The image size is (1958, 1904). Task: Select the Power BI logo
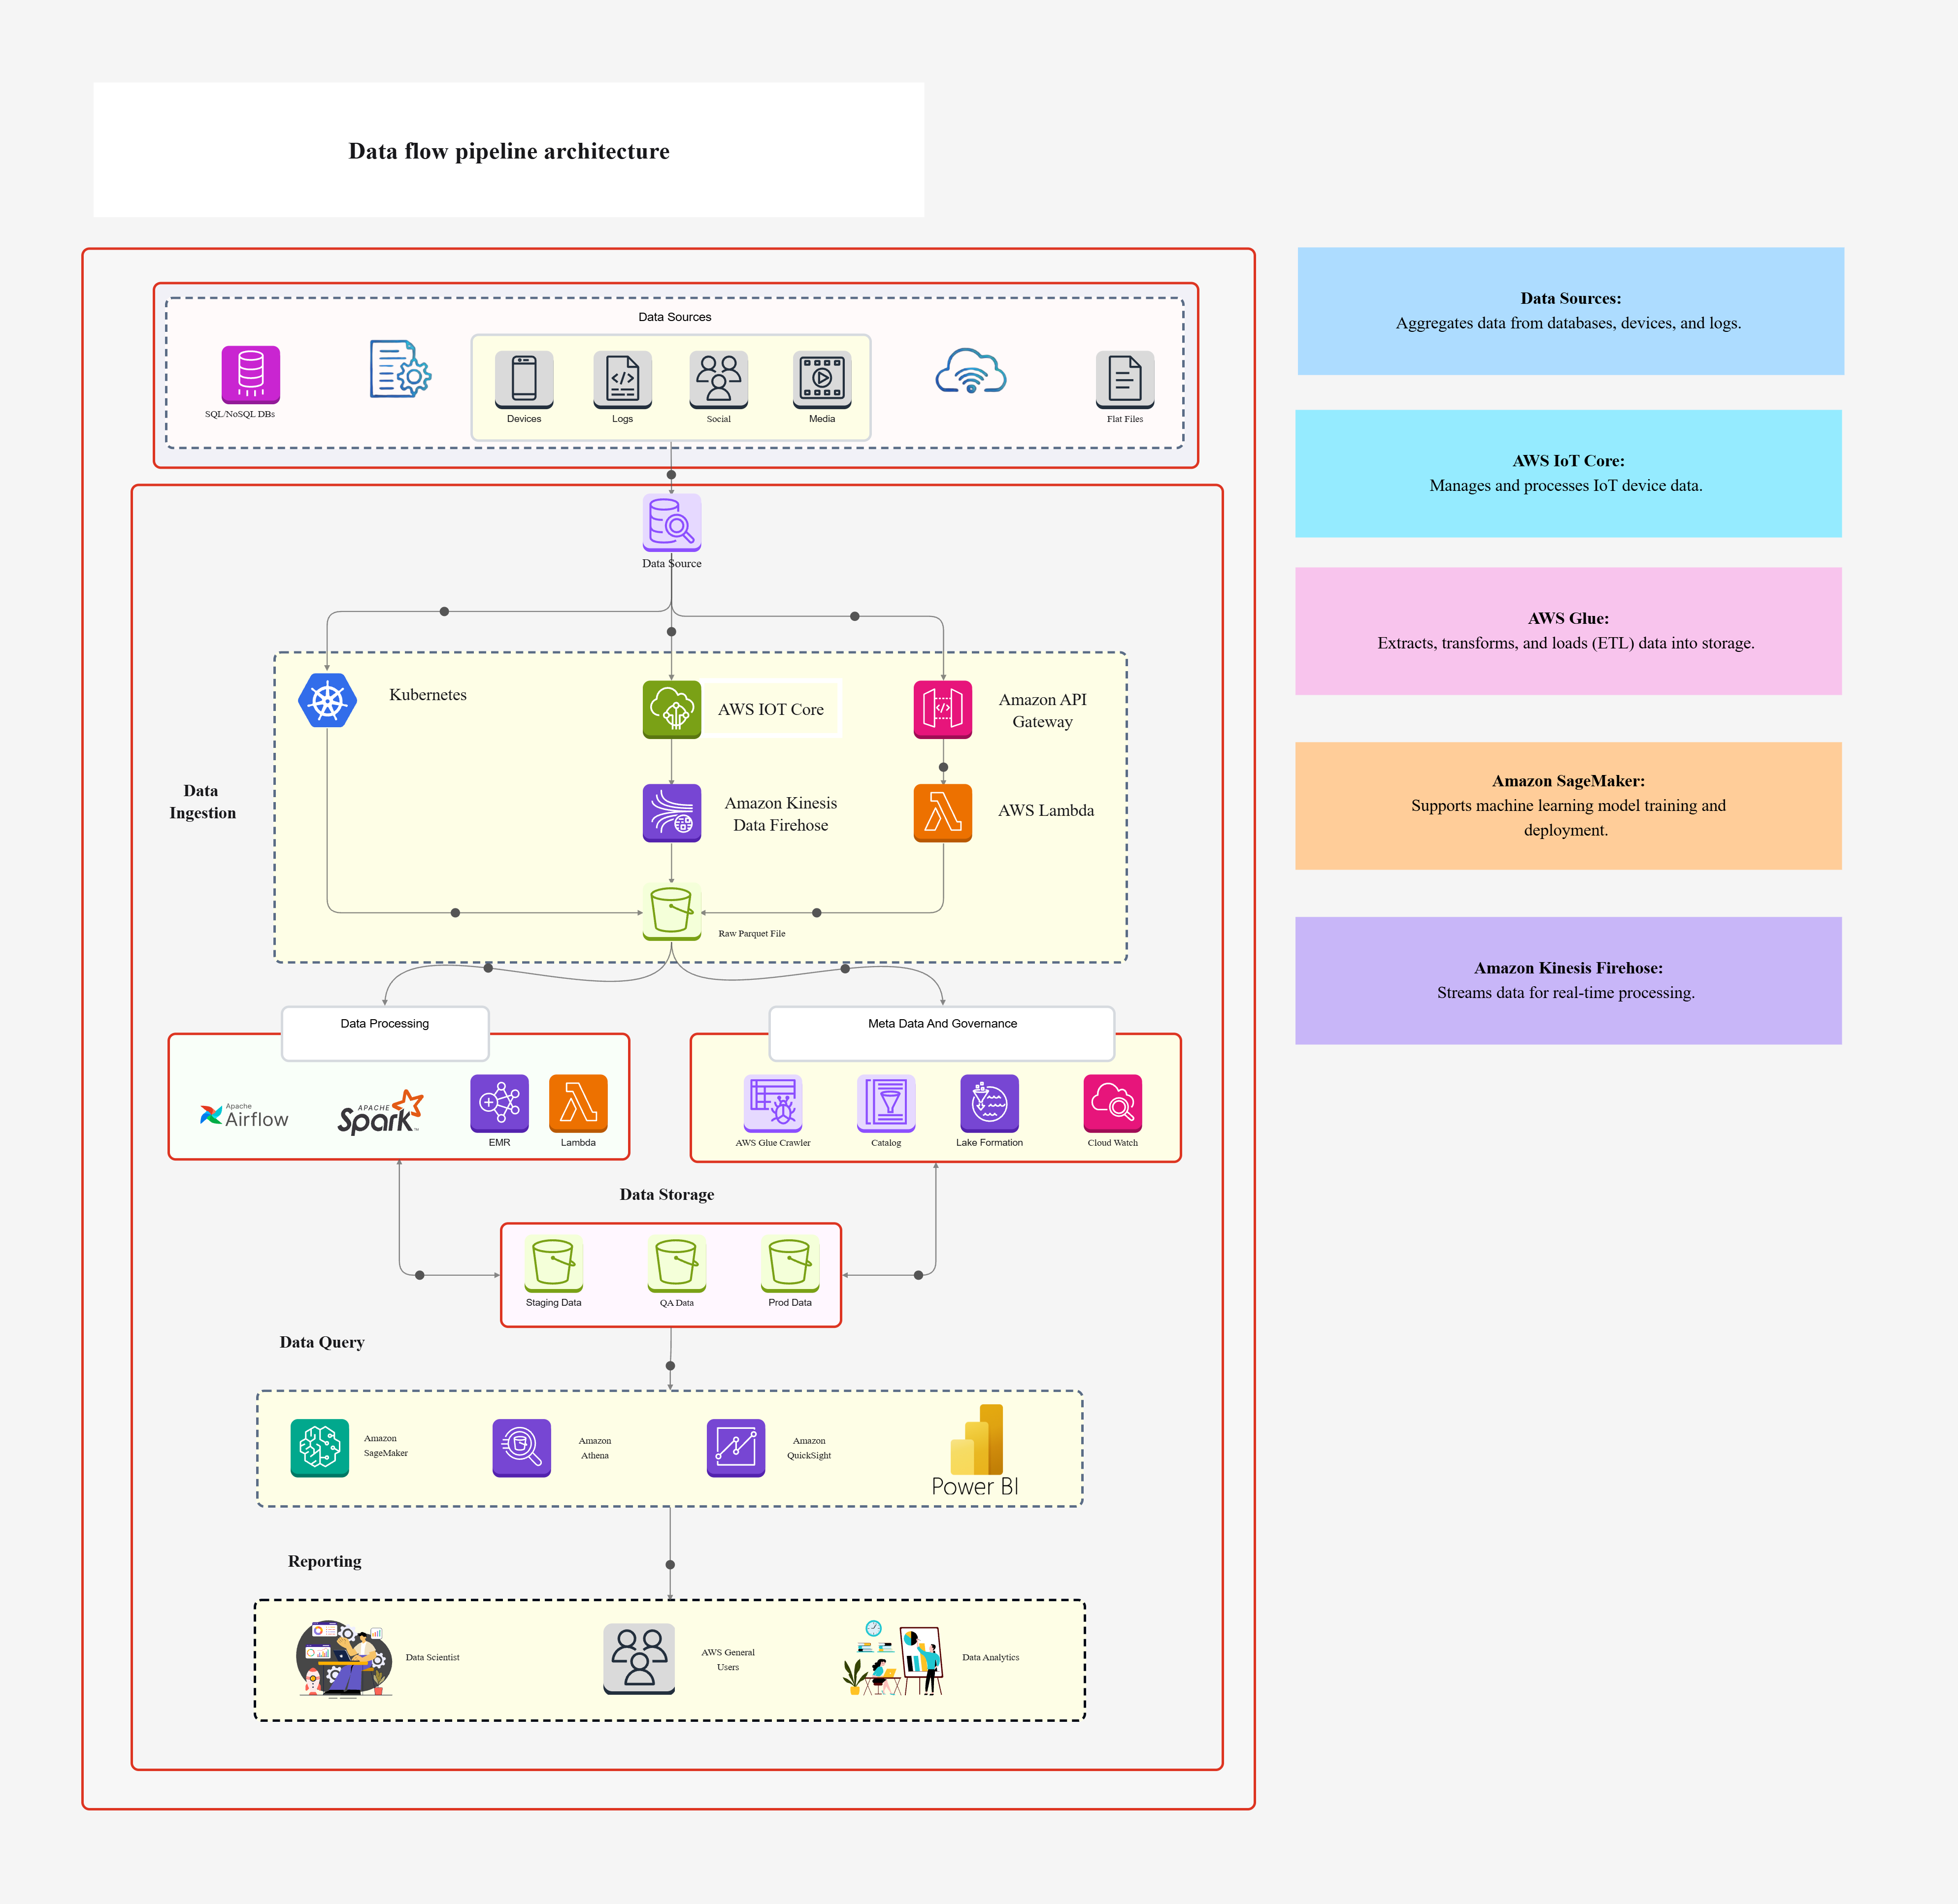975,1450
